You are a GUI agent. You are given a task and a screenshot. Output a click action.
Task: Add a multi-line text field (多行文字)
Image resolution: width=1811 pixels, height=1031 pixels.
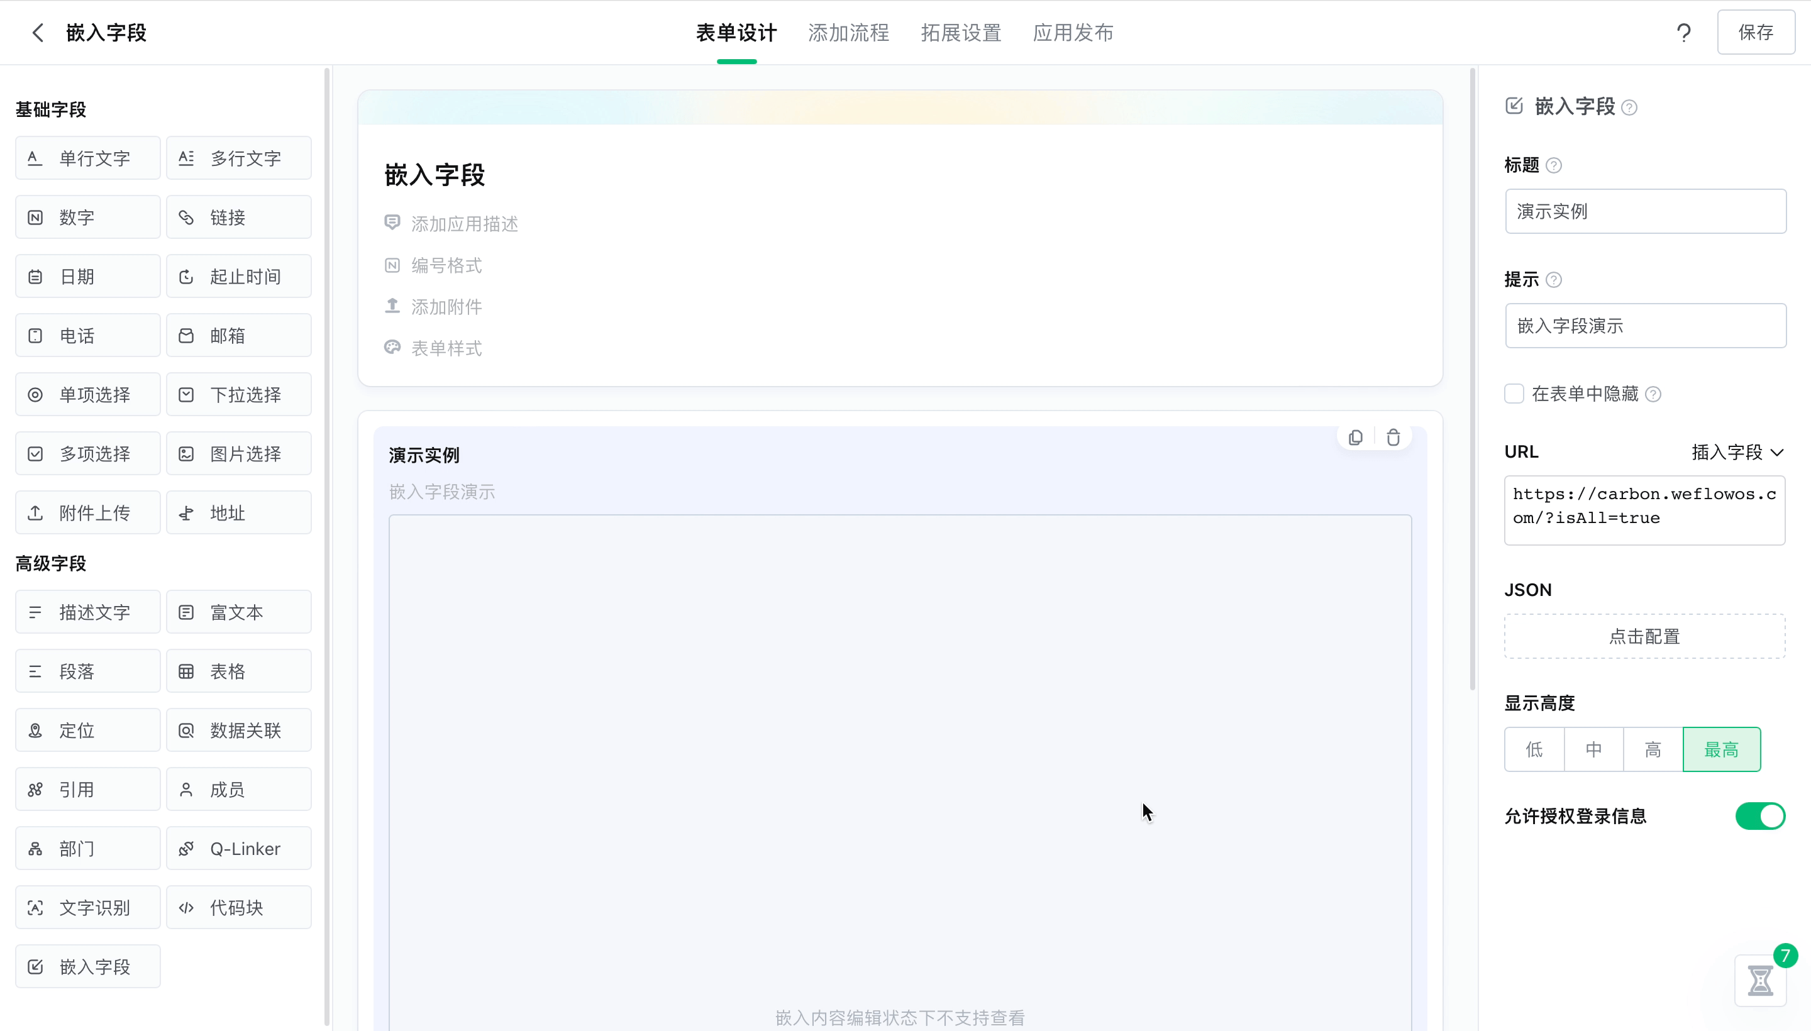pyautogui.click(x=239, y=158)
